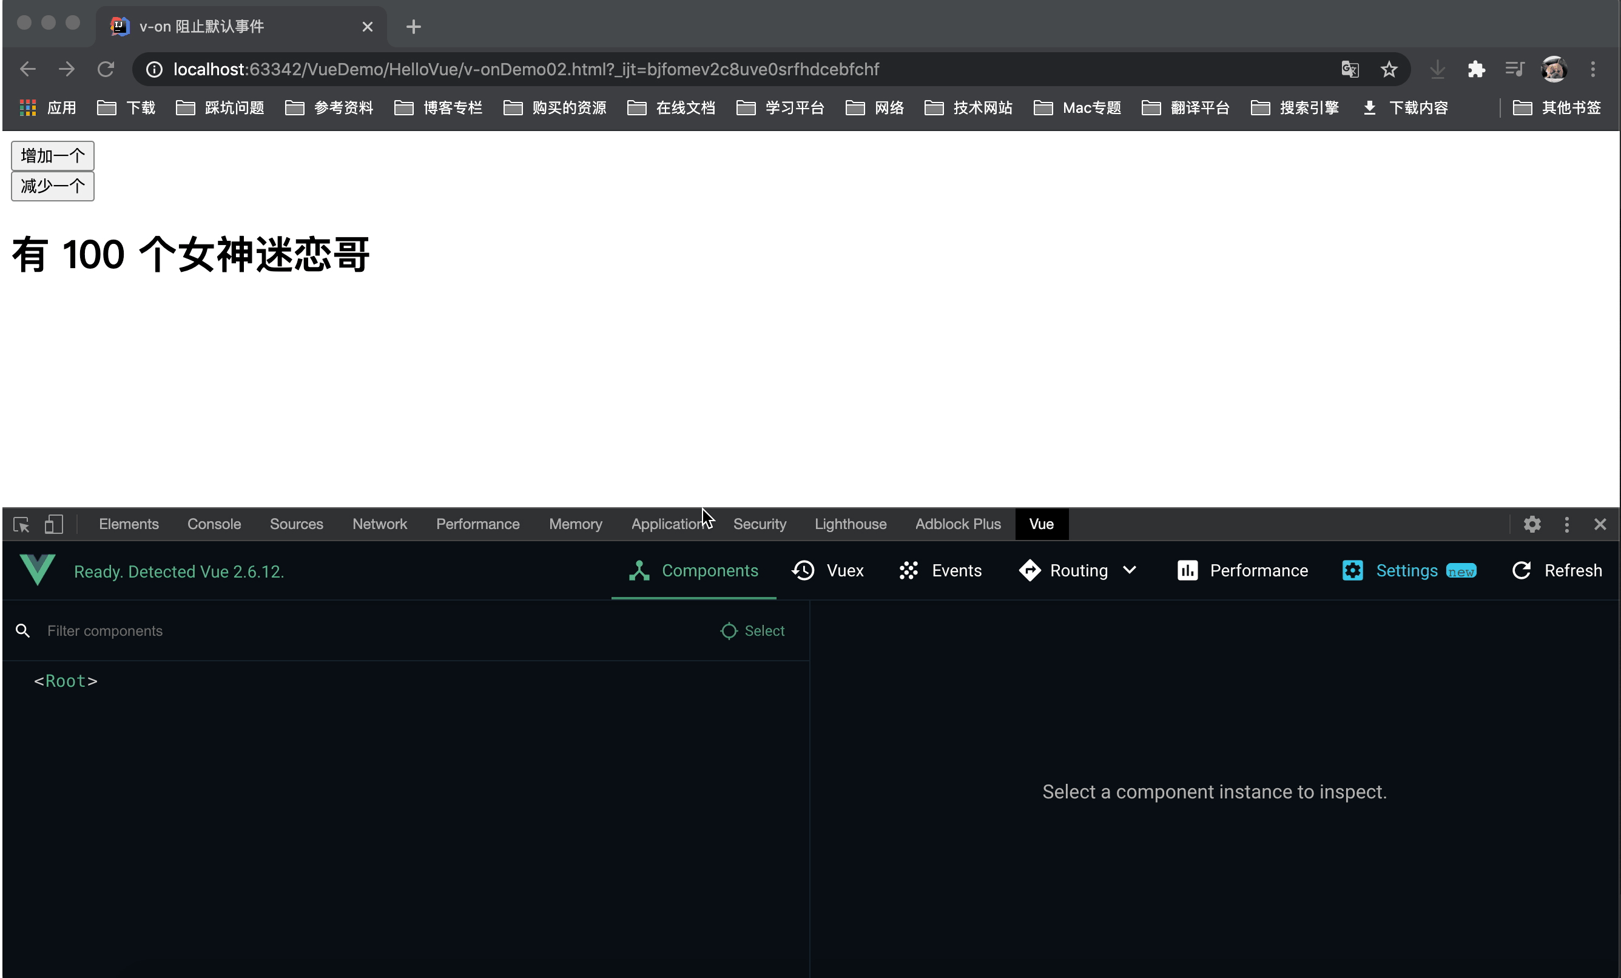Open Vue devtools Settings panel

[x=1407, y=570]
